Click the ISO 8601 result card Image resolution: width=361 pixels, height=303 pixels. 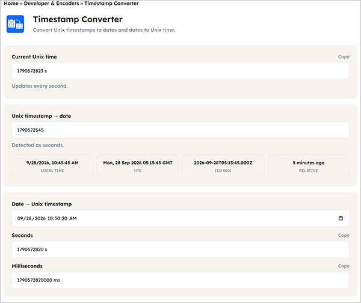[223, 166]
